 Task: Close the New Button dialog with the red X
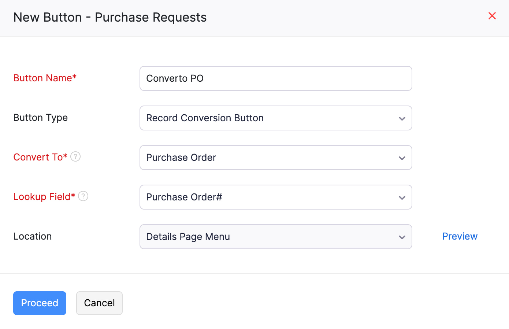coord(492,16)
